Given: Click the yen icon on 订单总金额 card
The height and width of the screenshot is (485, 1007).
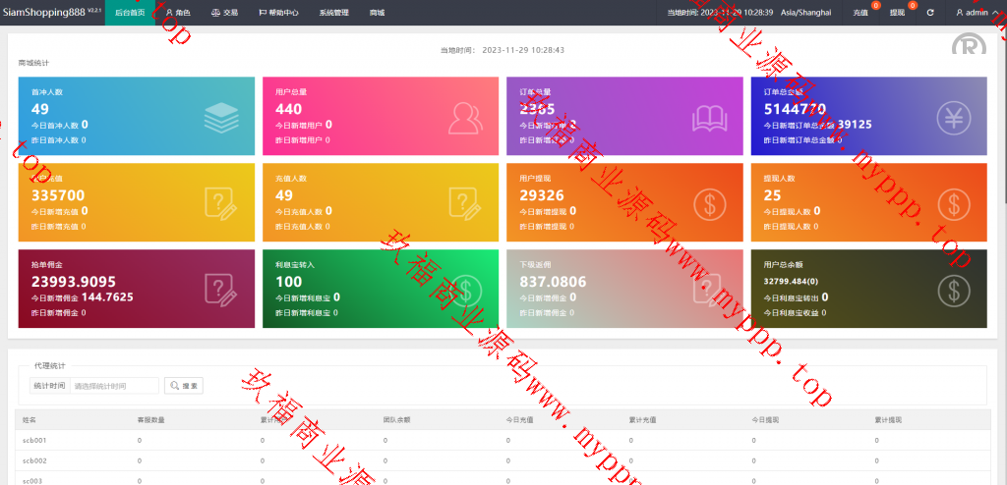Looking at the screenshot, I should click(x=953, y=118).
